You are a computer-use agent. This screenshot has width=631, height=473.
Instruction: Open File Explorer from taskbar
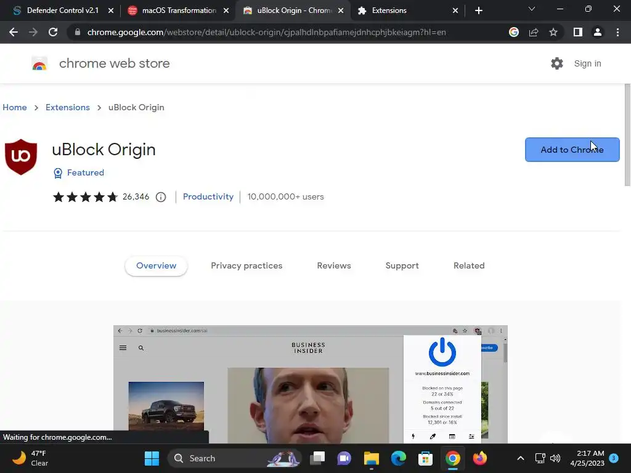point(372,458)
